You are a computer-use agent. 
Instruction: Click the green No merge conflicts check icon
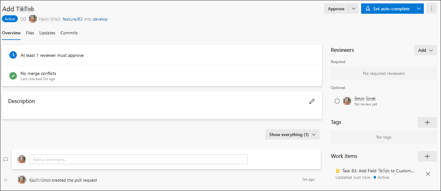point(13,76)
